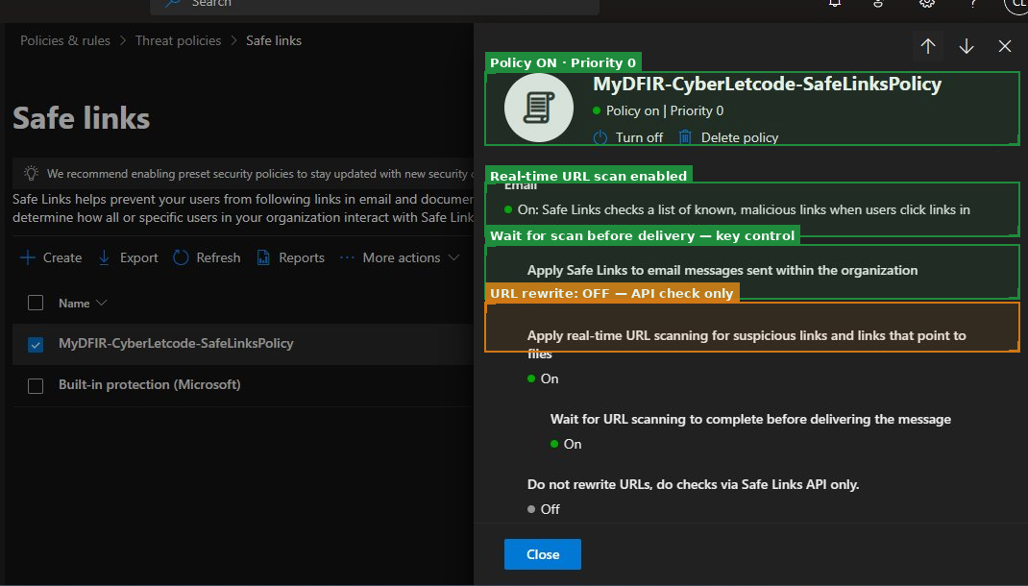1028x586 pixels.
Task: Click the Turn off power icon
Action: click(x=600, y=137)
